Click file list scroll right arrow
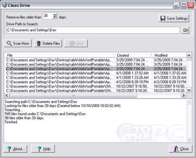196x158 pixels. click(183, 95)
